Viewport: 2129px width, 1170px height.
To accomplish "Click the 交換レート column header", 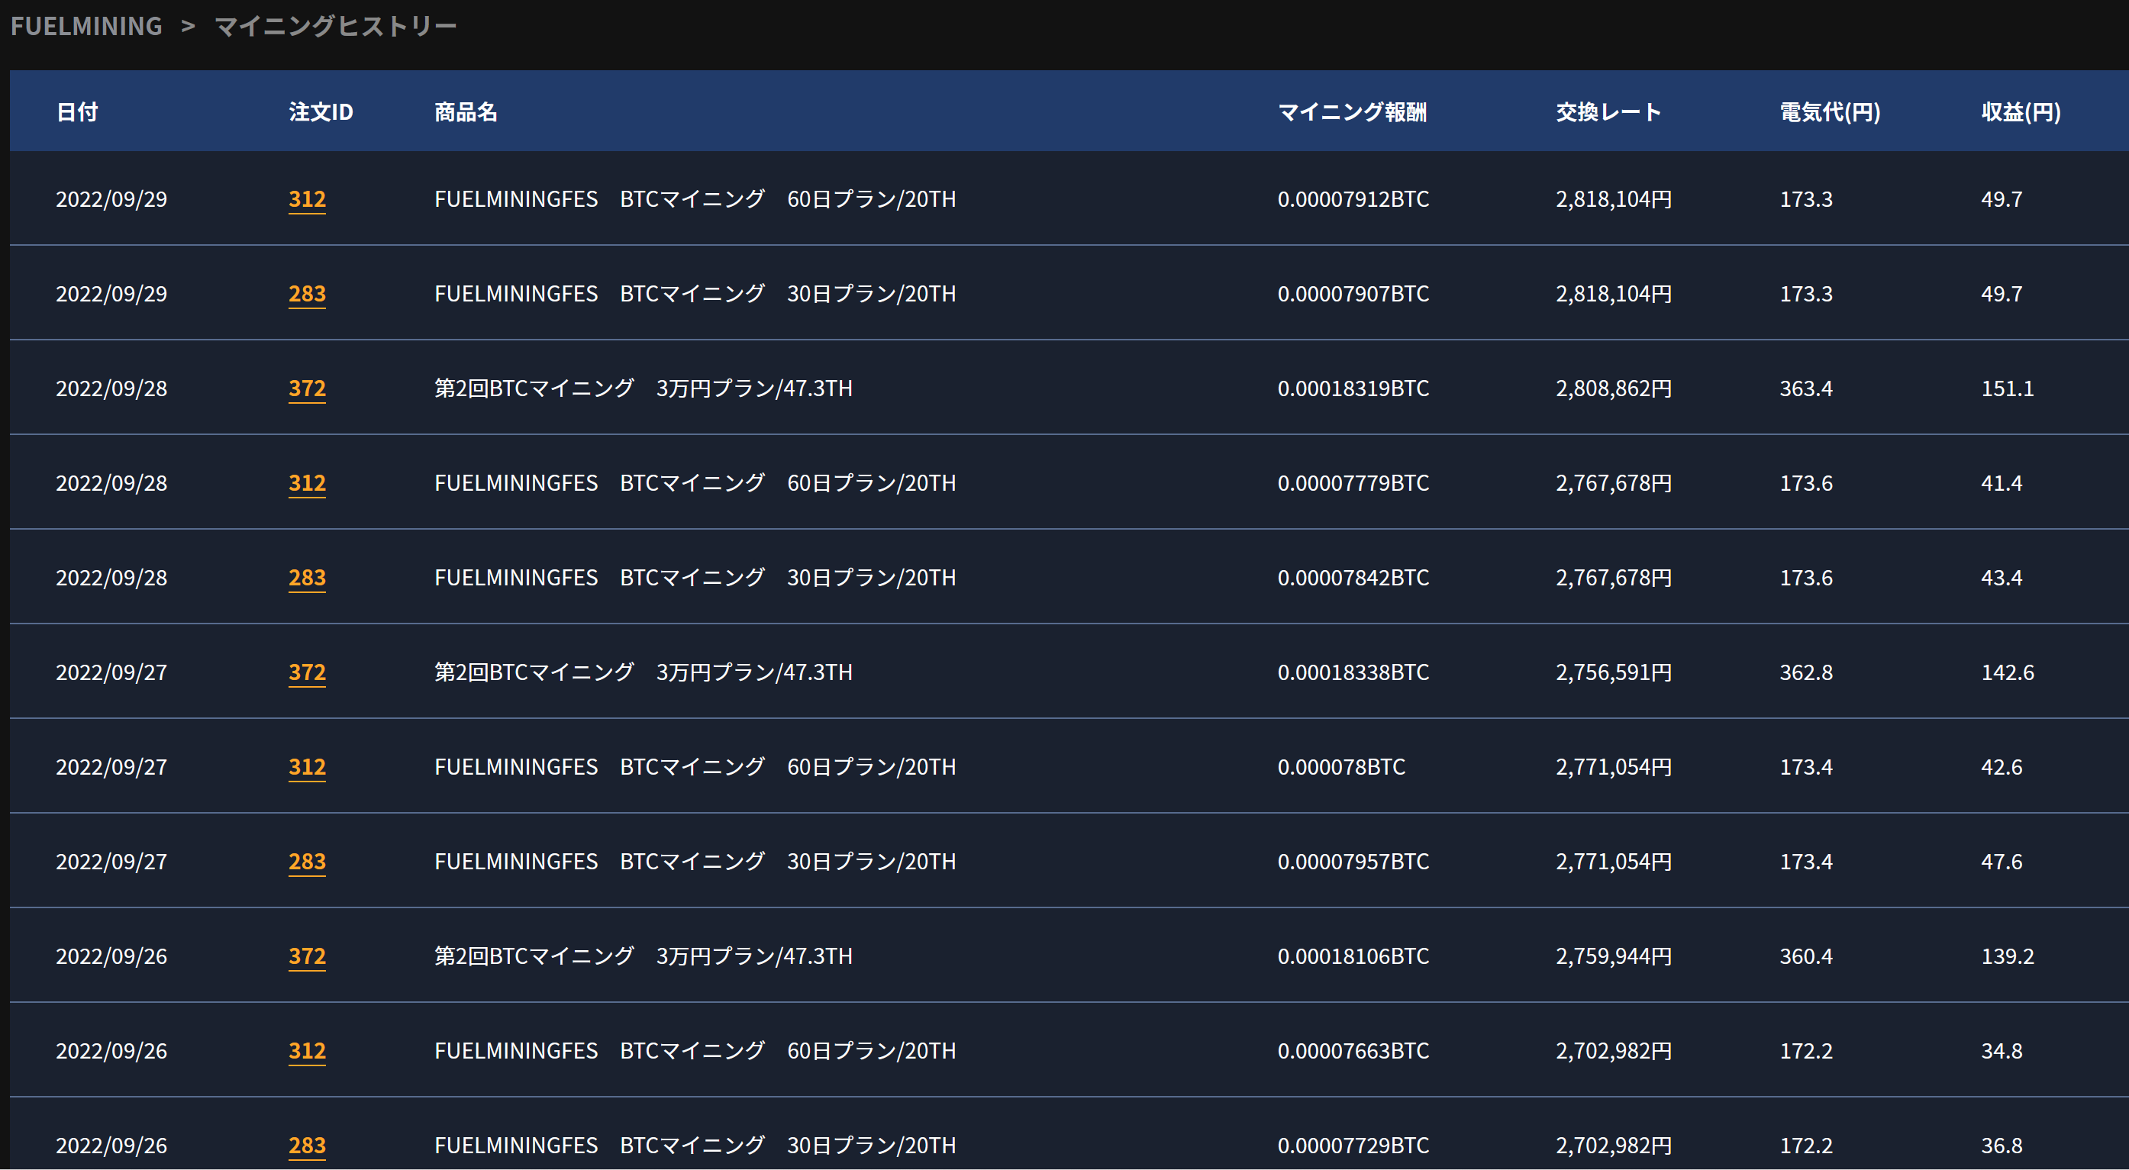I will point(1608,111).
